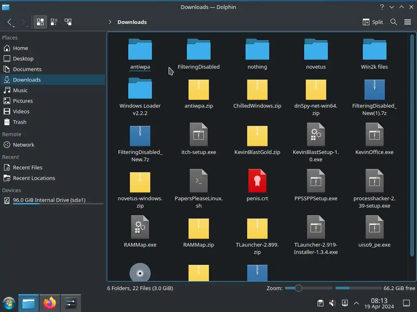This screenshot has width=417, height=312.
Task: Select the Windows Loader v2.2.2 folder
Action: click(140, 97)
